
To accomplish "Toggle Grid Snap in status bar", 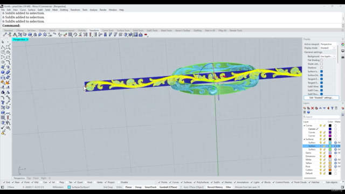I will [x=108, y=187].
